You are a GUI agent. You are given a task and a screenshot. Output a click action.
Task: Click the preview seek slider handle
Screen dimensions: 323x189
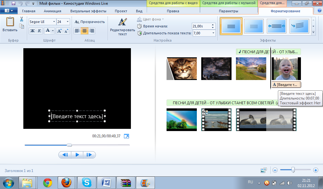click(69, 145)
